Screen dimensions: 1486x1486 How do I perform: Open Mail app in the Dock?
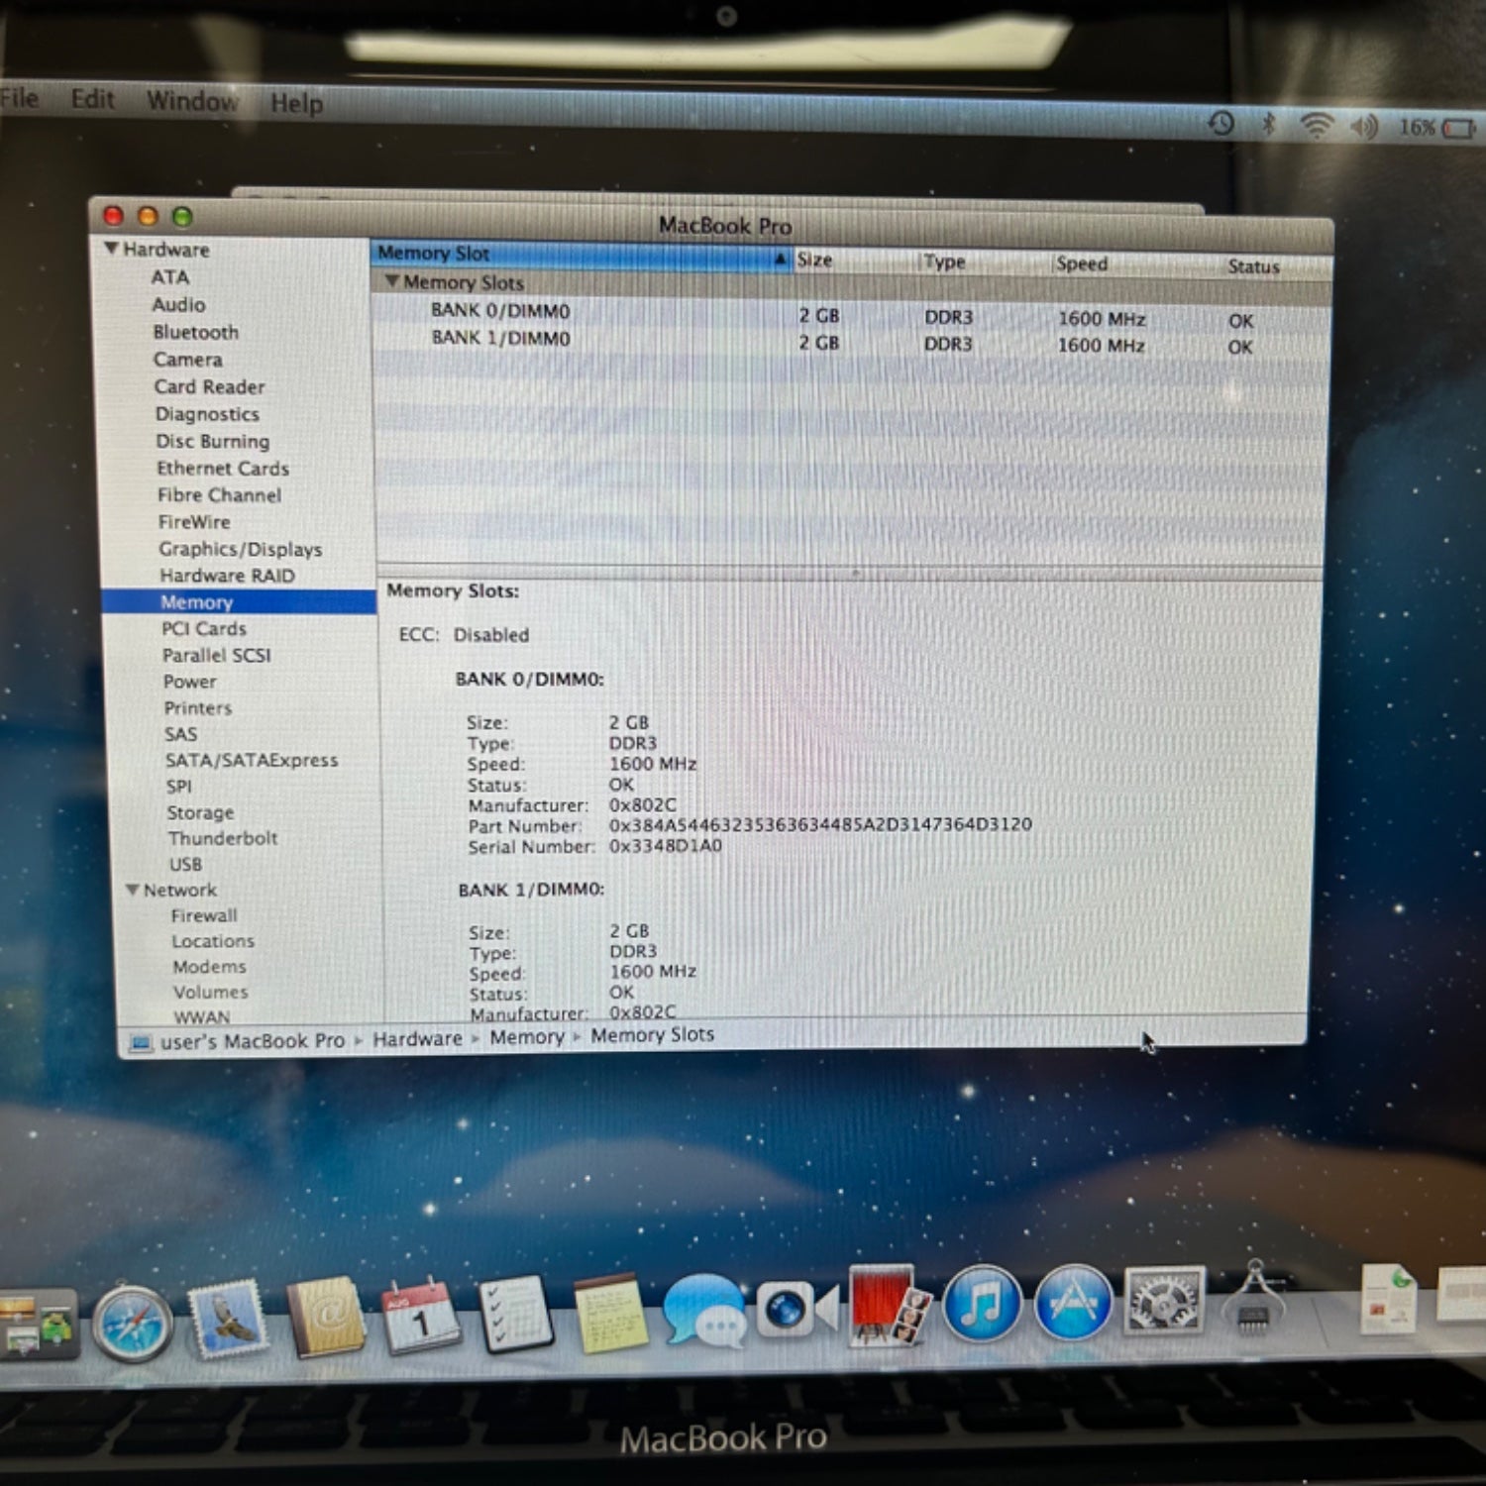tap(228, 1319)
